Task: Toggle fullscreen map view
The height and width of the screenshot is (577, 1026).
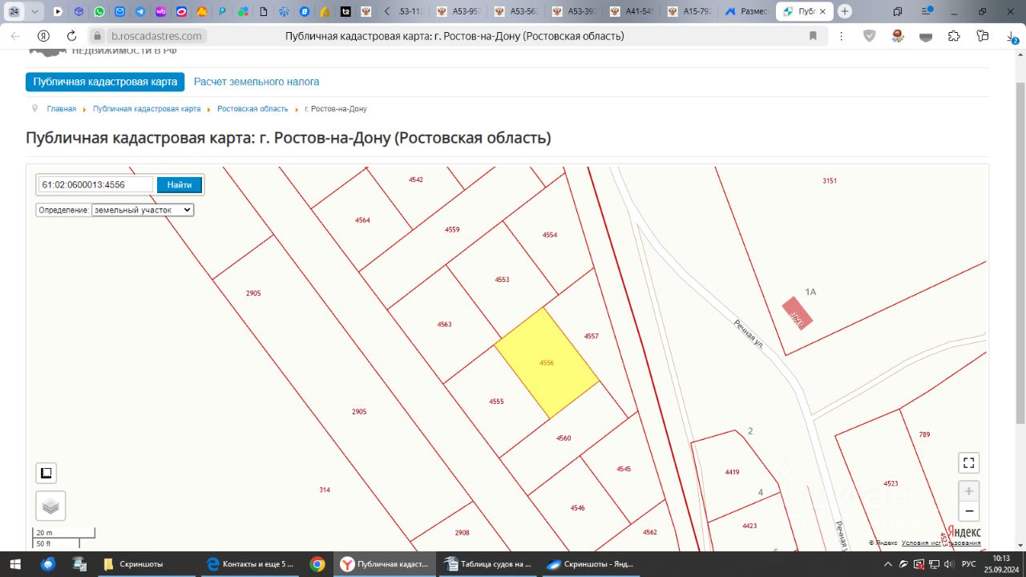Action: coord(969,462)
